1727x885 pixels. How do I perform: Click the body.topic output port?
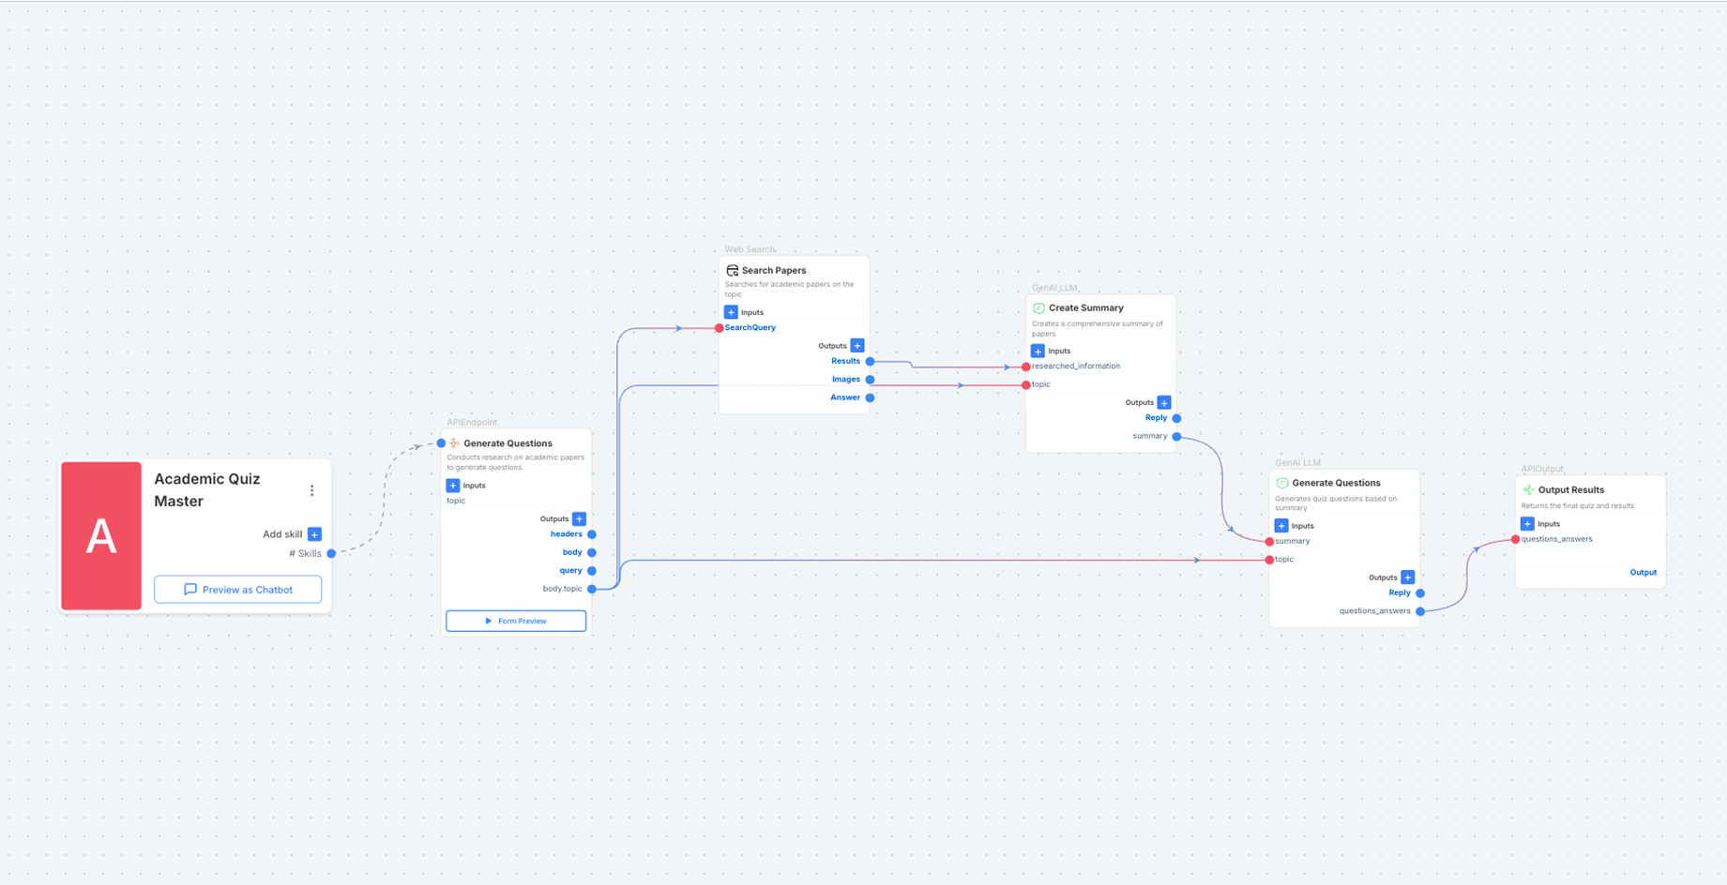pos(592,589)
